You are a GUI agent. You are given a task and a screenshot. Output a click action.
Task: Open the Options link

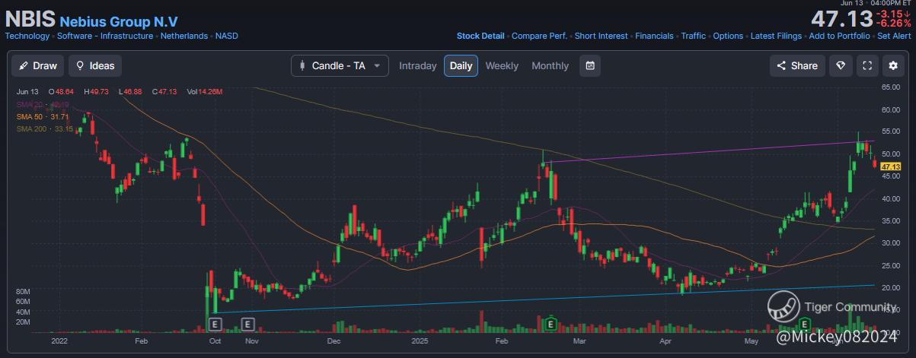pos(728,36)
